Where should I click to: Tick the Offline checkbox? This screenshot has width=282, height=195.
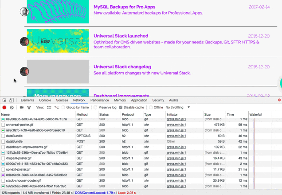click(150, 107)
